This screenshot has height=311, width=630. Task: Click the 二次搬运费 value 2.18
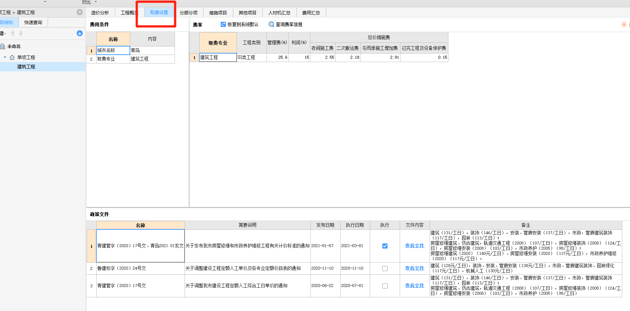(348, 57)
